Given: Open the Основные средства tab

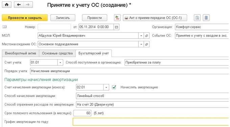Looking at the screenshot, I should pyautogui.click(x=57, y=53).
